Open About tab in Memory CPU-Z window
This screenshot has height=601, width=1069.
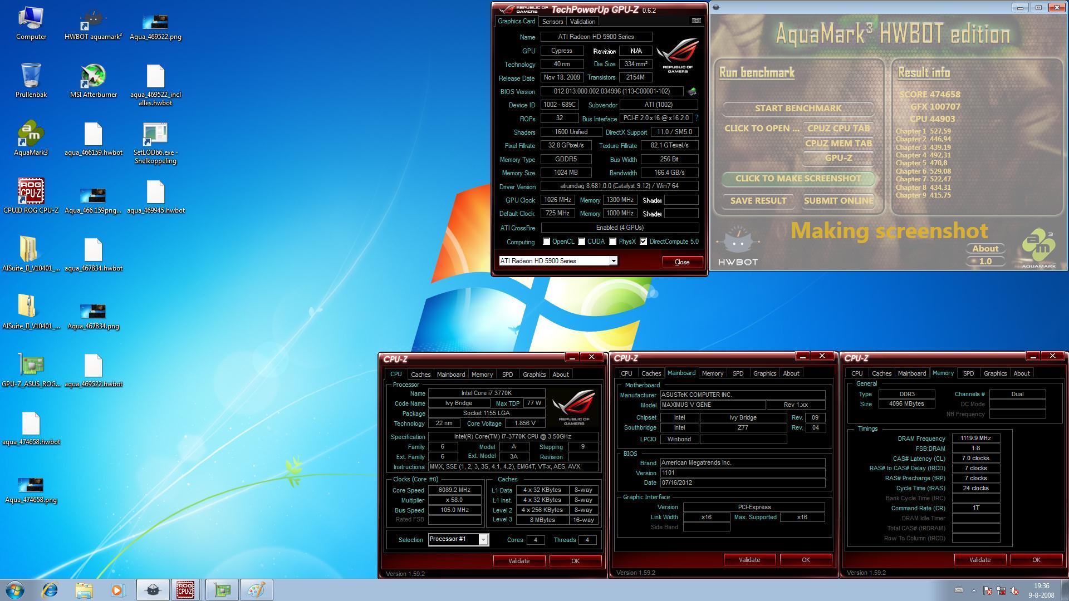click(1021, 373)
